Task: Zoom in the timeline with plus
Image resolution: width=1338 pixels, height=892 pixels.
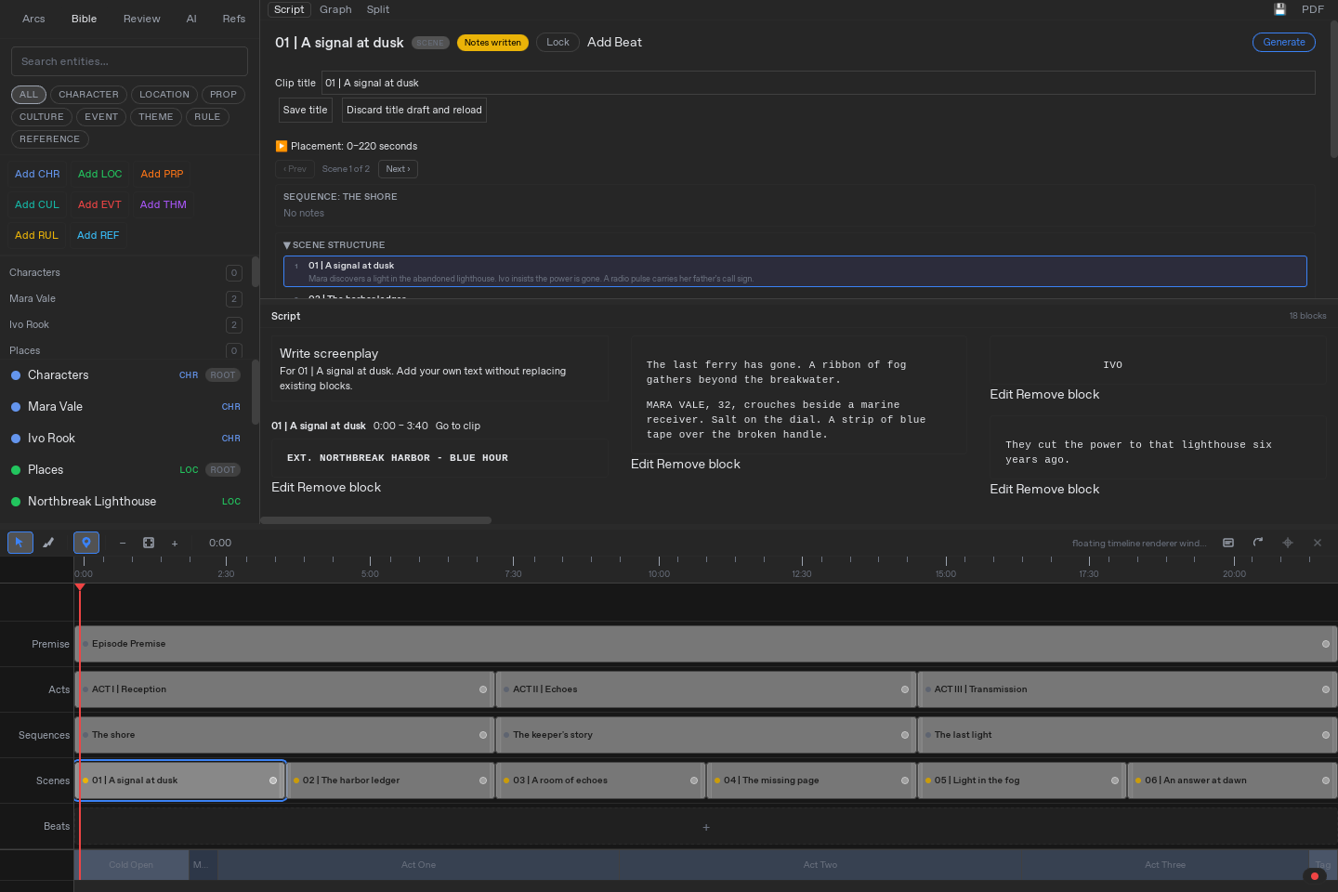Action: (175, 543)
